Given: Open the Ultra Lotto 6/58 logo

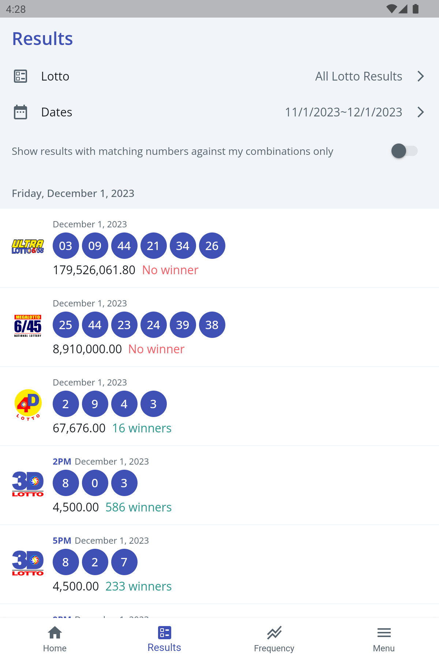Looking at the screenshot, I should tap(28, 247).
